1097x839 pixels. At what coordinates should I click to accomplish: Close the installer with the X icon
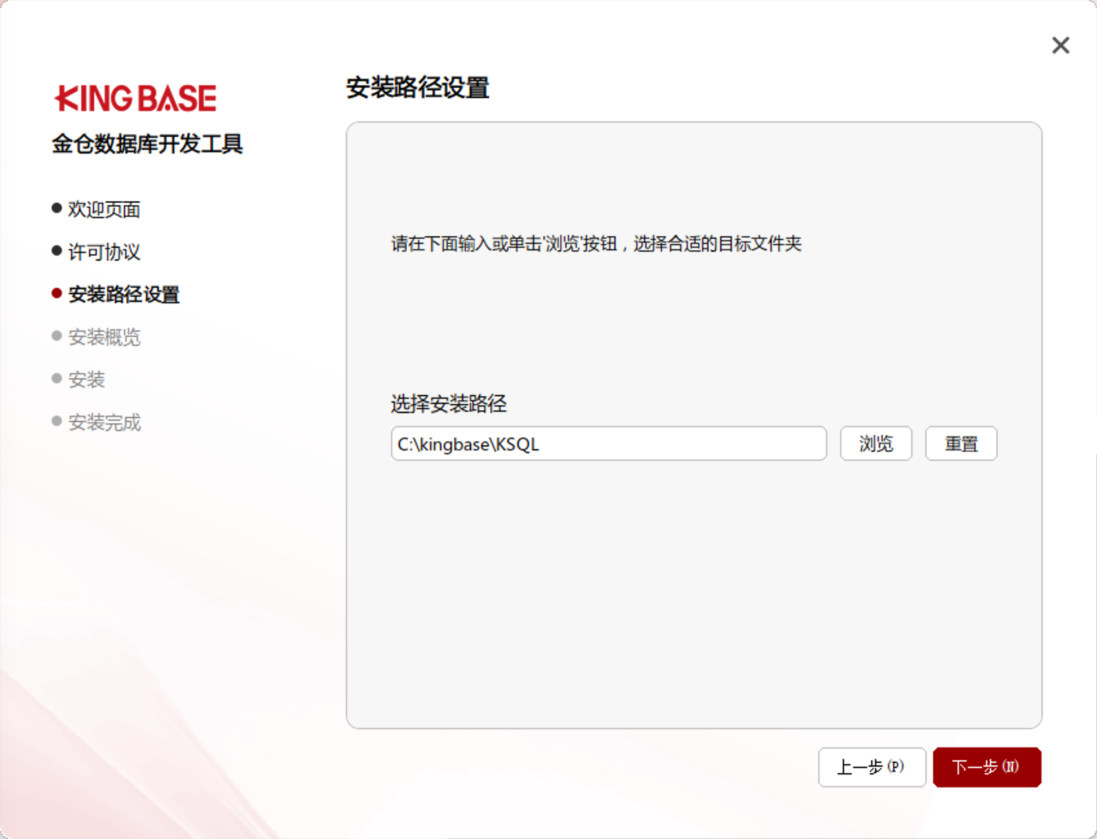[1060, 45]
